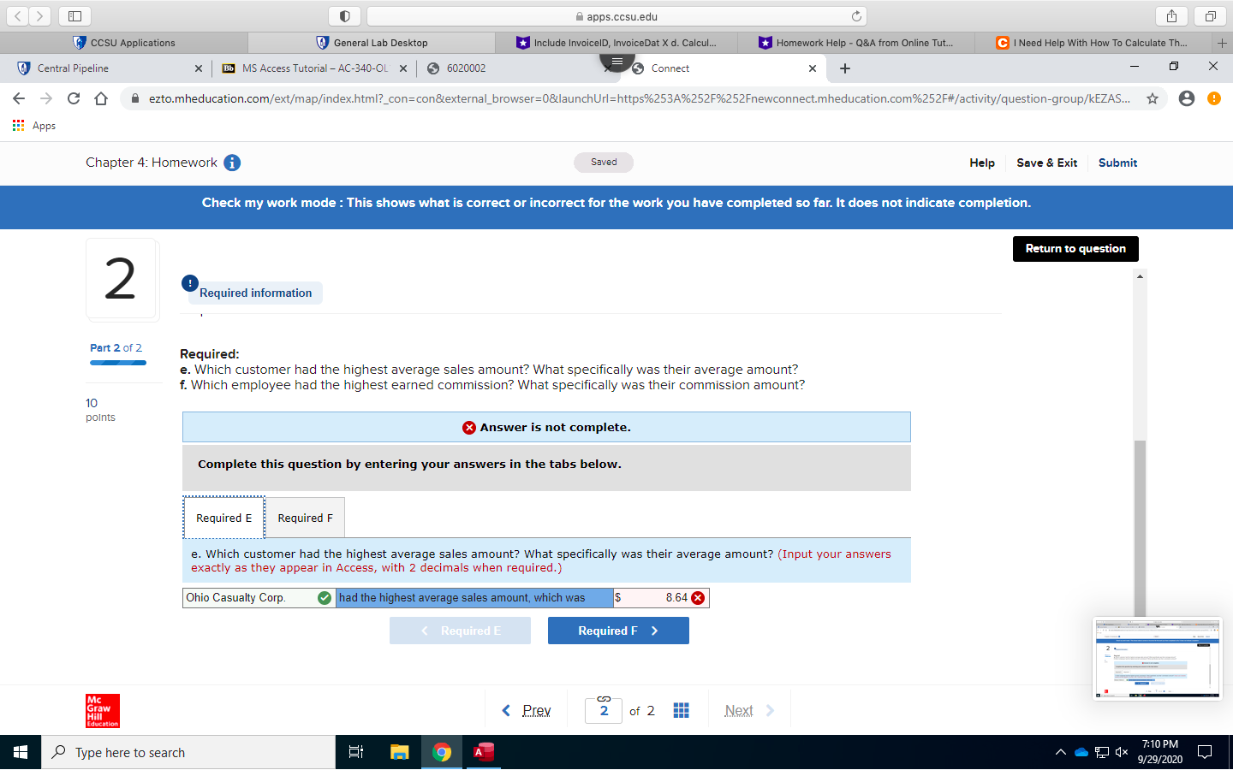Image resolution: width=1233 pixels, height=770 pixels.
Task: Submit the homework assignment
Action: click(1117, 163)
